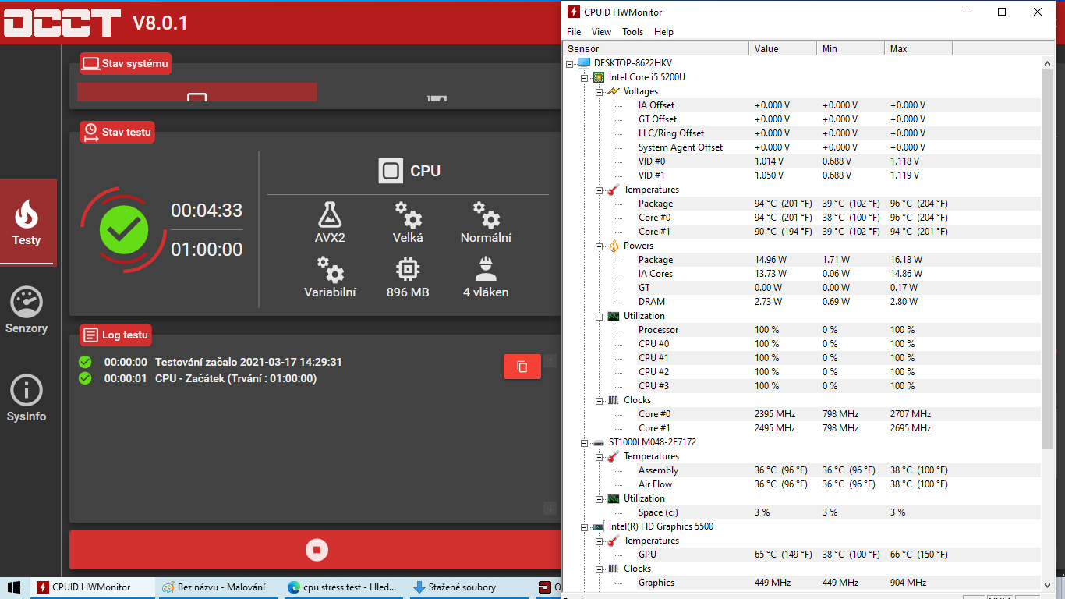Click the 896 MB memory chip icon

[407, 269]
